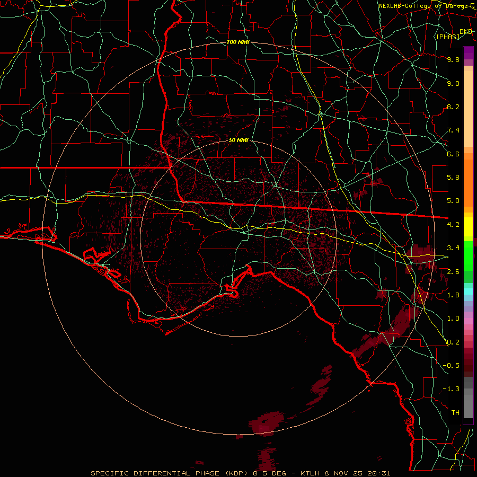Click the 1.8 color scale value
The image size is (477, 477).
pos(453,295)
